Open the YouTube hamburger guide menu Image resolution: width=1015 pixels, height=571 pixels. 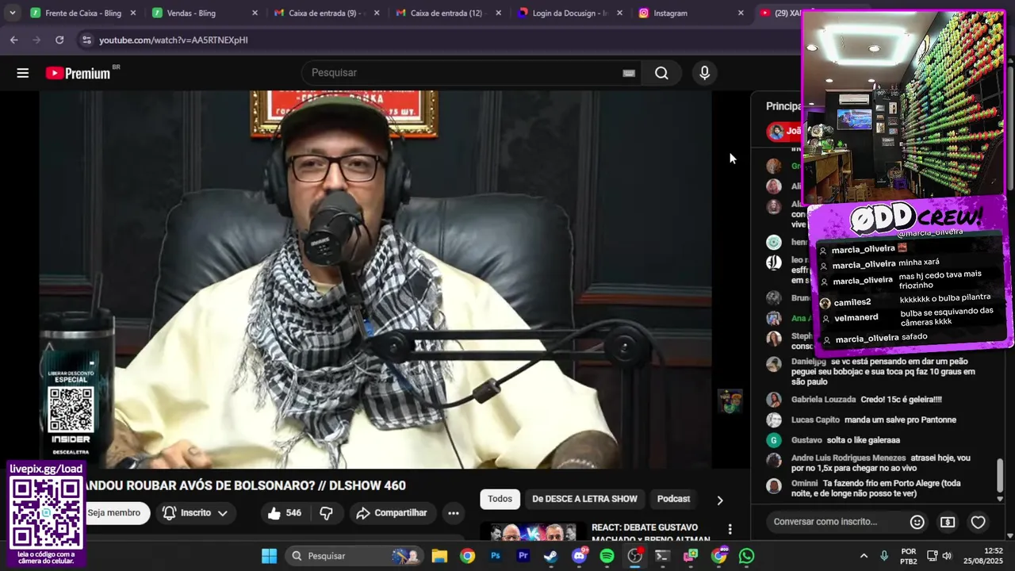click(23, 73)
